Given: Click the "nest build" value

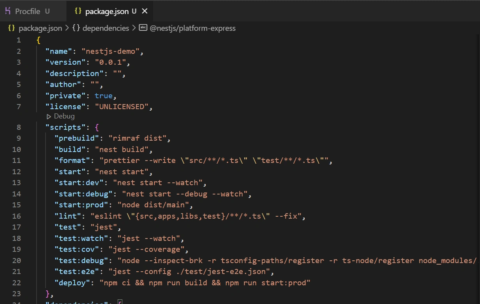Looking at the screenshot, I should (x=122, y=149).
